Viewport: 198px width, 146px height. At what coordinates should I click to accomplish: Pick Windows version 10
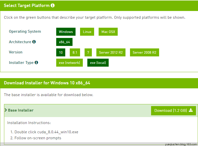(61, 52)
